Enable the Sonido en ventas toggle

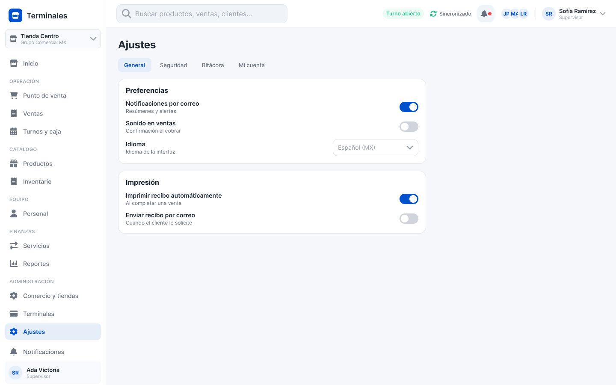[x=409, y=127]
